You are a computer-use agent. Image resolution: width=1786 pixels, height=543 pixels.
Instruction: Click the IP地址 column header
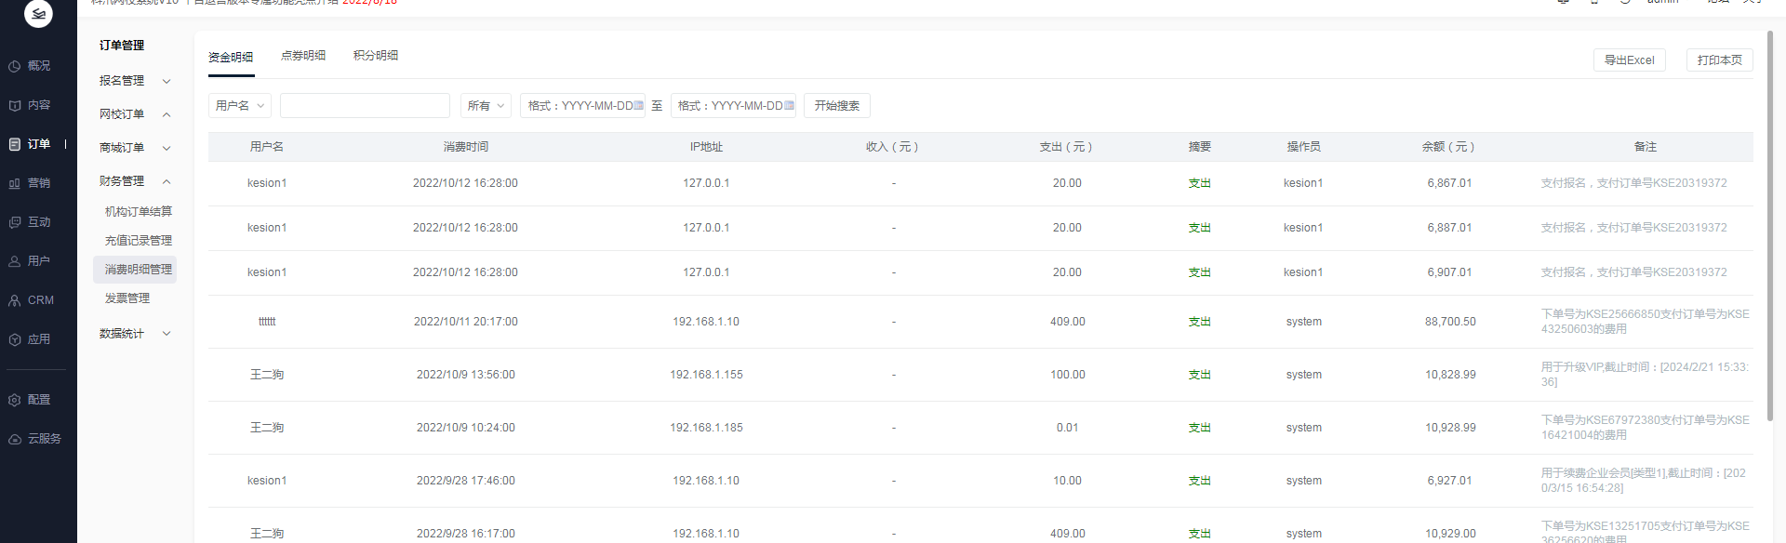click(x=706, y=147)
